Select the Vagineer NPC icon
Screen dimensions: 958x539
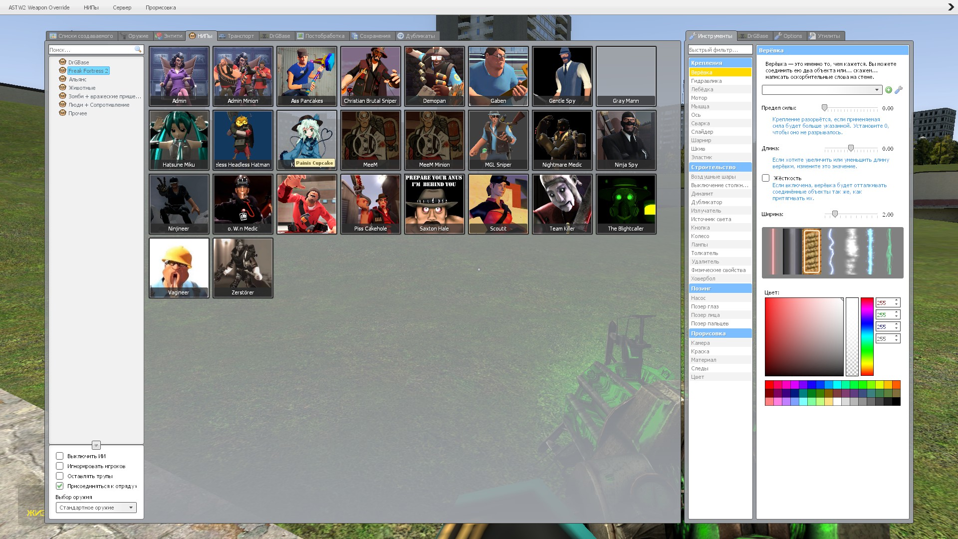179,267
